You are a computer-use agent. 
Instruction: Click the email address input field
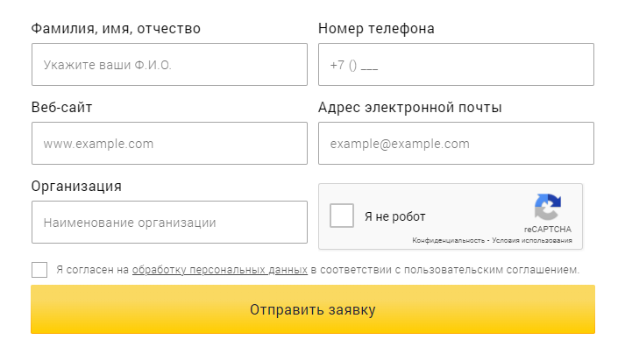[456, 144]
